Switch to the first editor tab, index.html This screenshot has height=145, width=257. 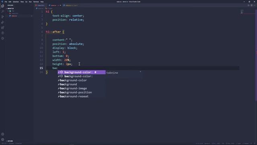tap(41, 5)
